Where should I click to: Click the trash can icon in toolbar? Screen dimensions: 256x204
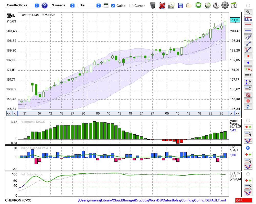(153, 5)
